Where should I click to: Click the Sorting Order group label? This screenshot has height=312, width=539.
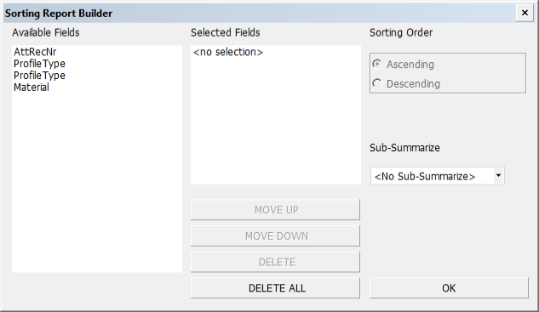[x=401, y=32]
